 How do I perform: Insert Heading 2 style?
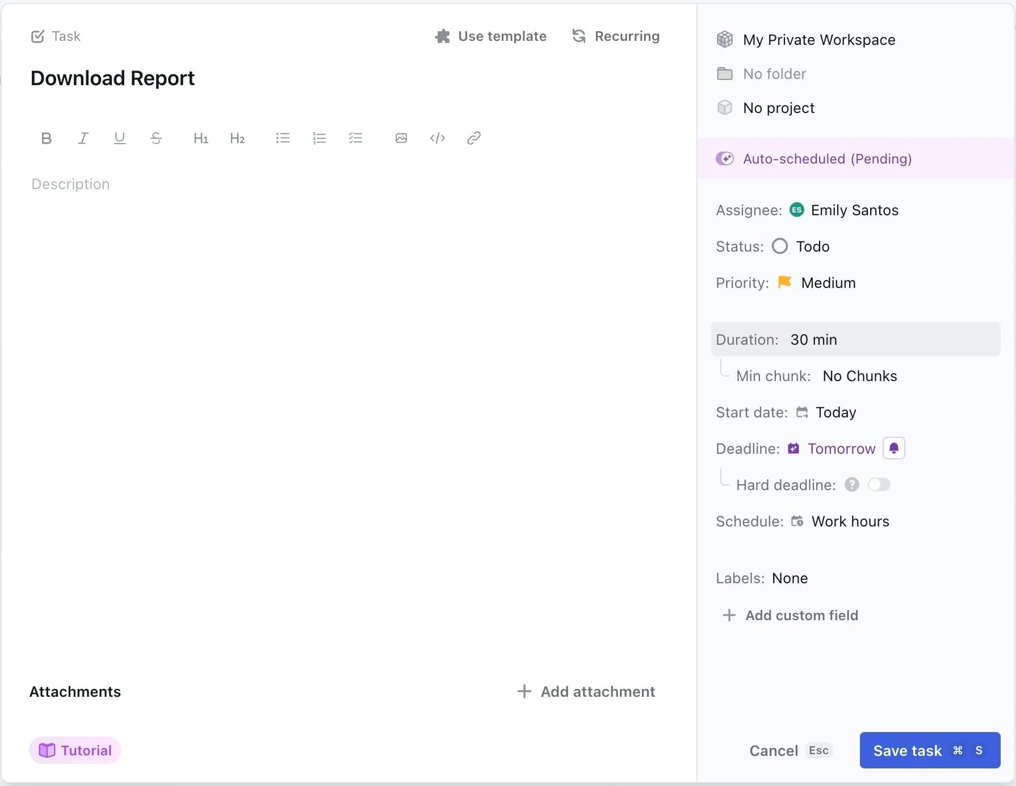pos(237,138)
